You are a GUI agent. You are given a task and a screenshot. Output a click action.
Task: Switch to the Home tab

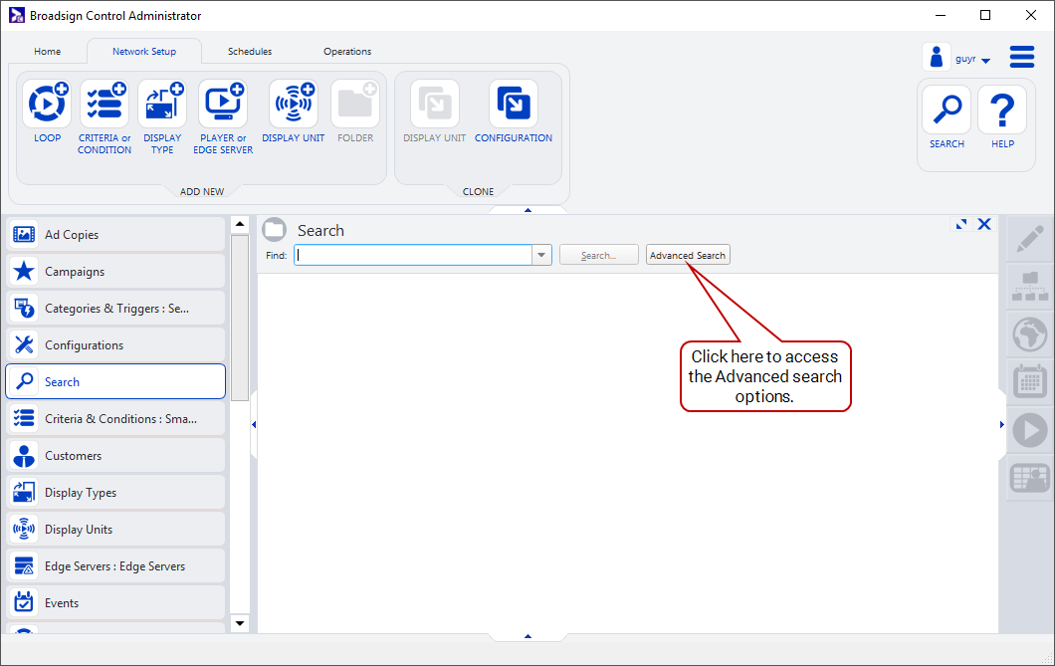(47, 51)
